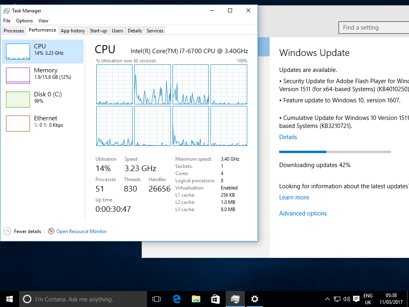Click the Open Resource Monitor link

coord(81,231)
